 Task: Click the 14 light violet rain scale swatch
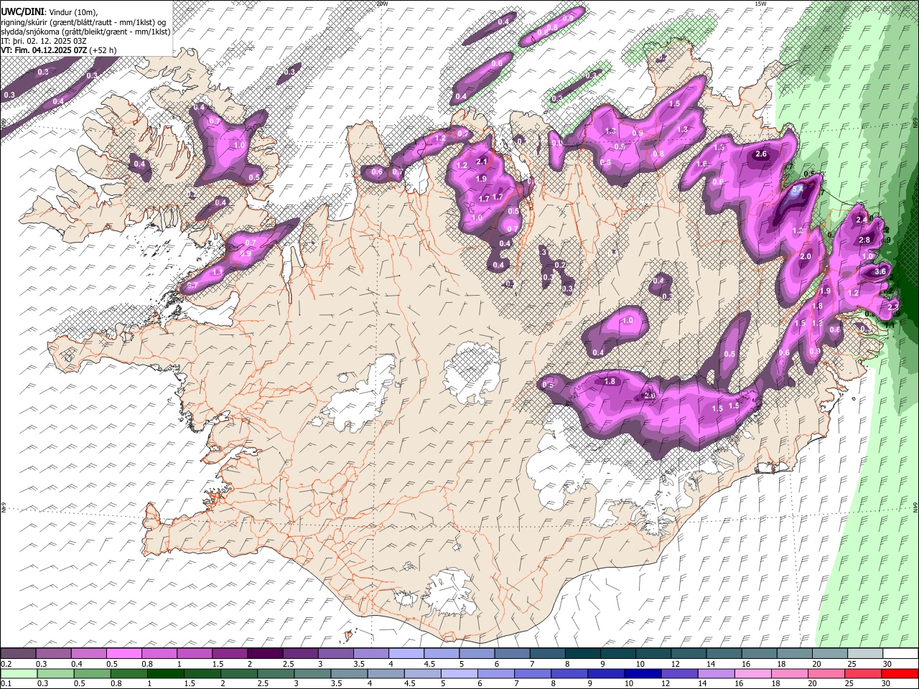pyautogui.click(x=716, y=674)
